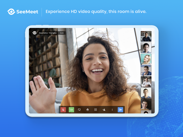Unmute the red microphone button
Image resolution: width=183 pixels, height=137 pixels.
click(x=63, y=110)
